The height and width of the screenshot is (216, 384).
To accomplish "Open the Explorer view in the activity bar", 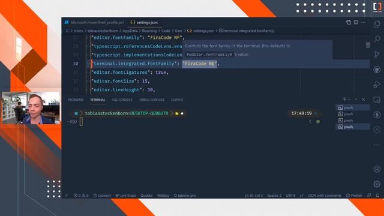I will (377, 24).
